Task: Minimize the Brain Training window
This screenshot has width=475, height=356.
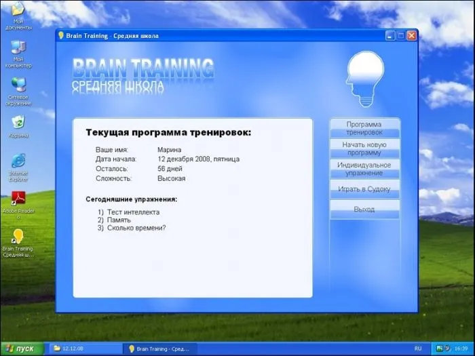Action: tap(390, 36)
